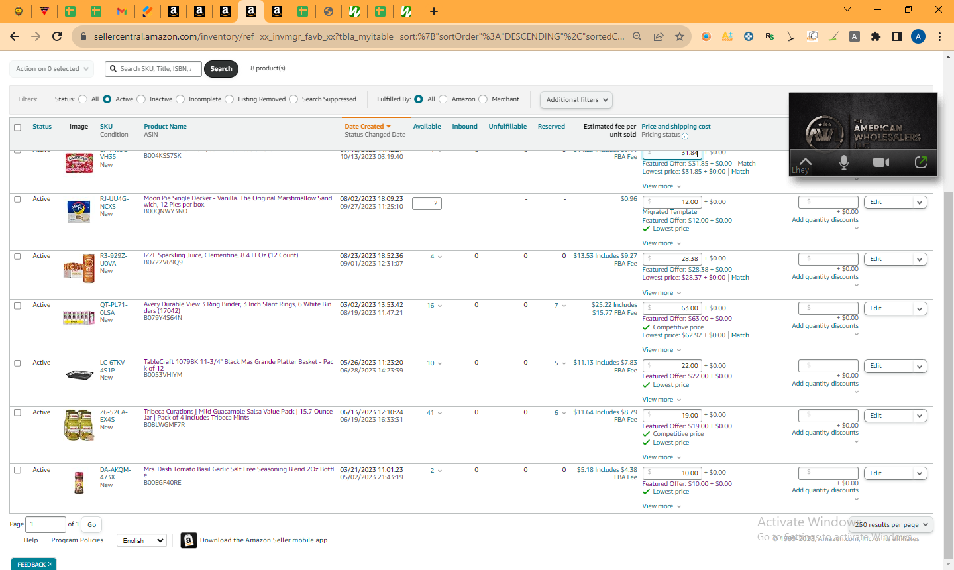The height and width of the screenshot is (570, 954).
Task: Mute the microphone in the meeting overlay
Action: (x=843, y=162)
